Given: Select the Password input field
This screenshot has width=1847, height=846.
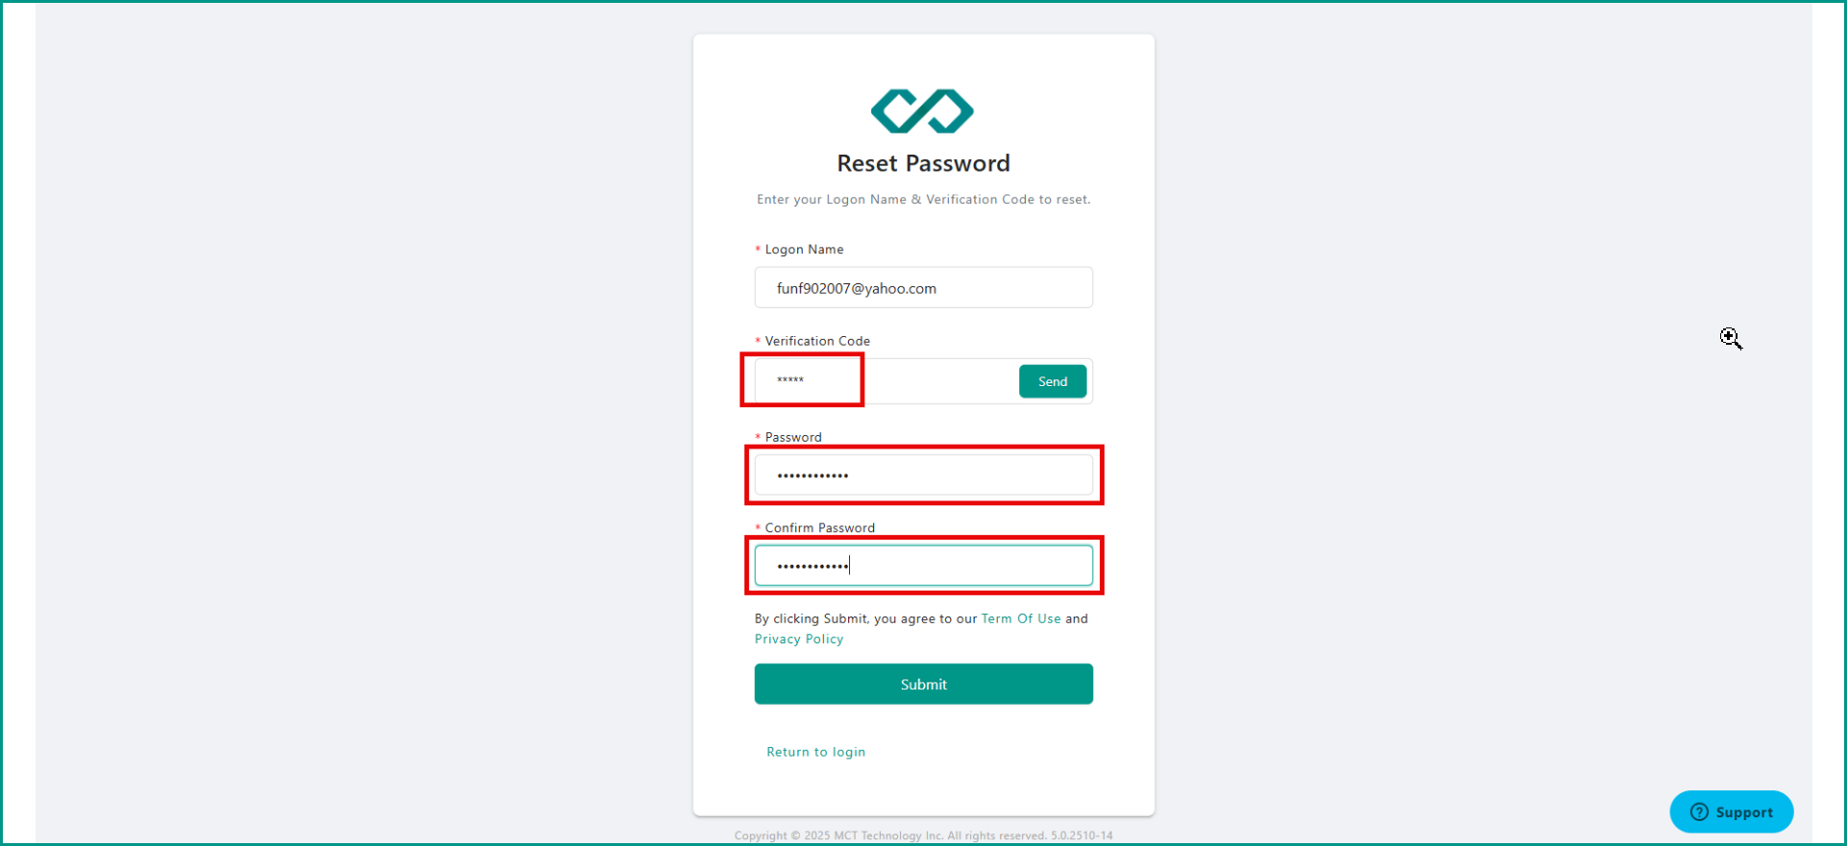Looking at the screenshot, I should (923, 475).
